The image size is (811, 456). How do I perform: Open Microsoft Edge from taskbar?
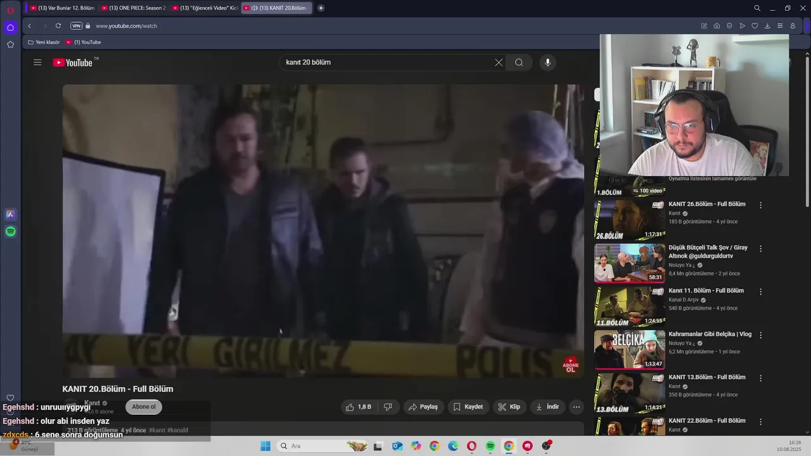[x=453, y=446]
